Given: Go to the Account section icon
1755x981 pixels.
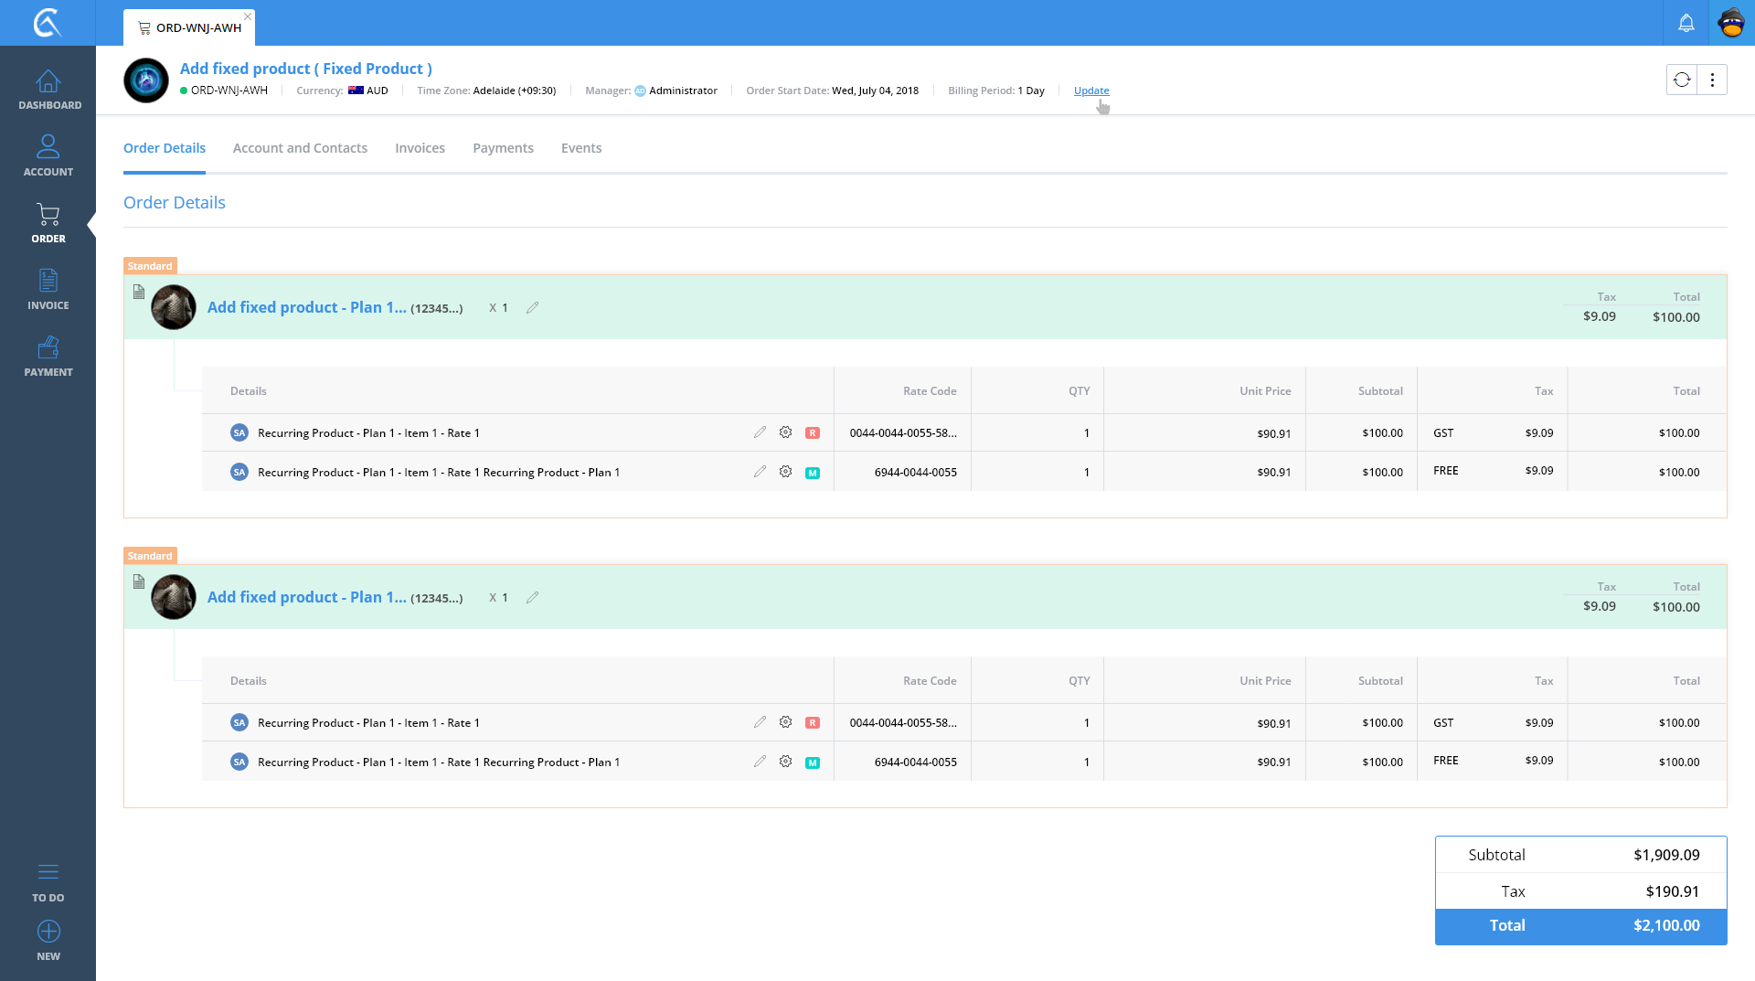Looking at the screenshot, I should tap(48, 155).
